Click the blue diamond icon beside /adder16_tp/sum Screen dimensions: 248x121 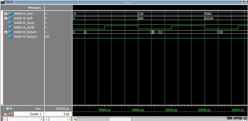10,32
